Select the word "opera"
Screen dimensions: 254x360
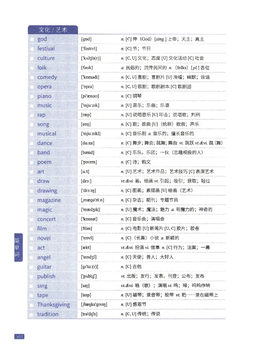[44, 87]
